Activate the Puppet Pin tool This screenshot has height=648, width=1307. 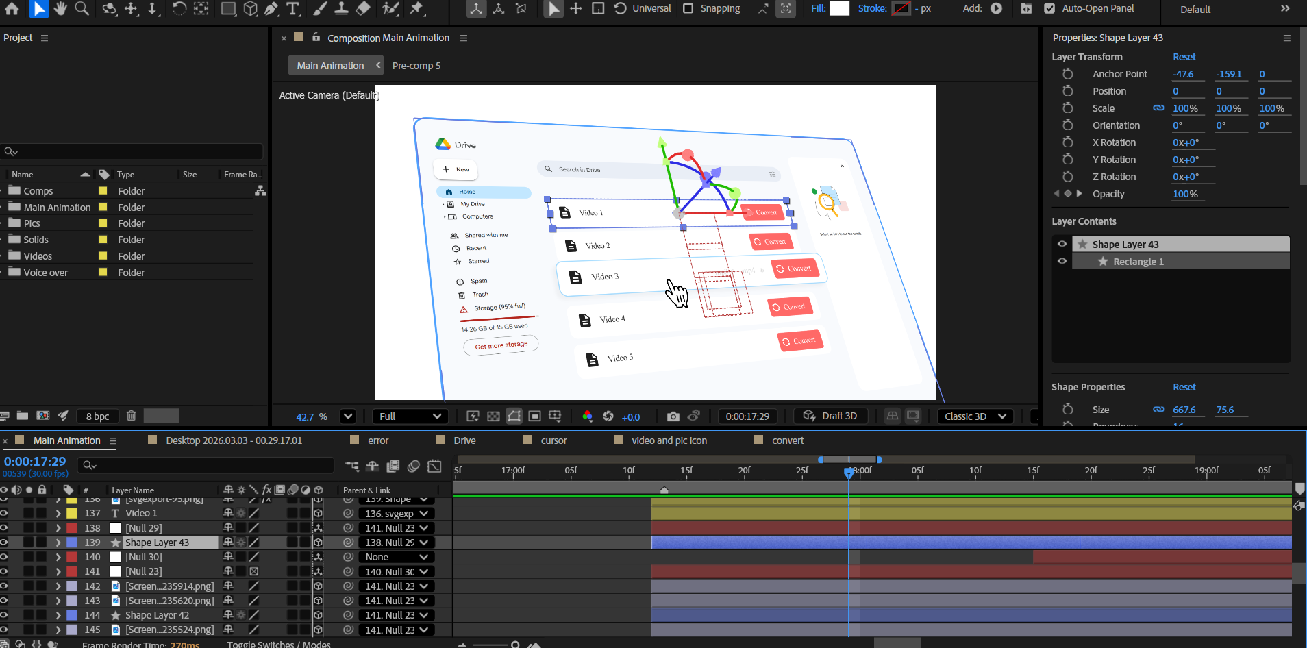416,8
